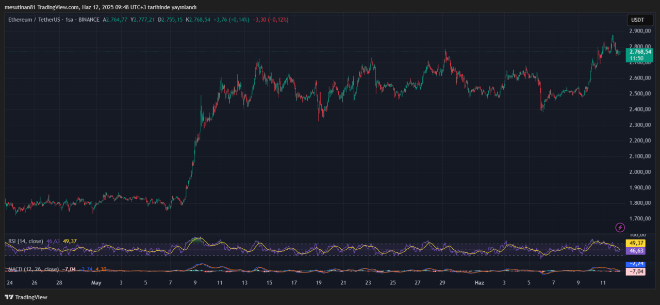Click the TradingView logo at bottom
This screenshot has height=305, width=660.
click(x=26, y=297)
